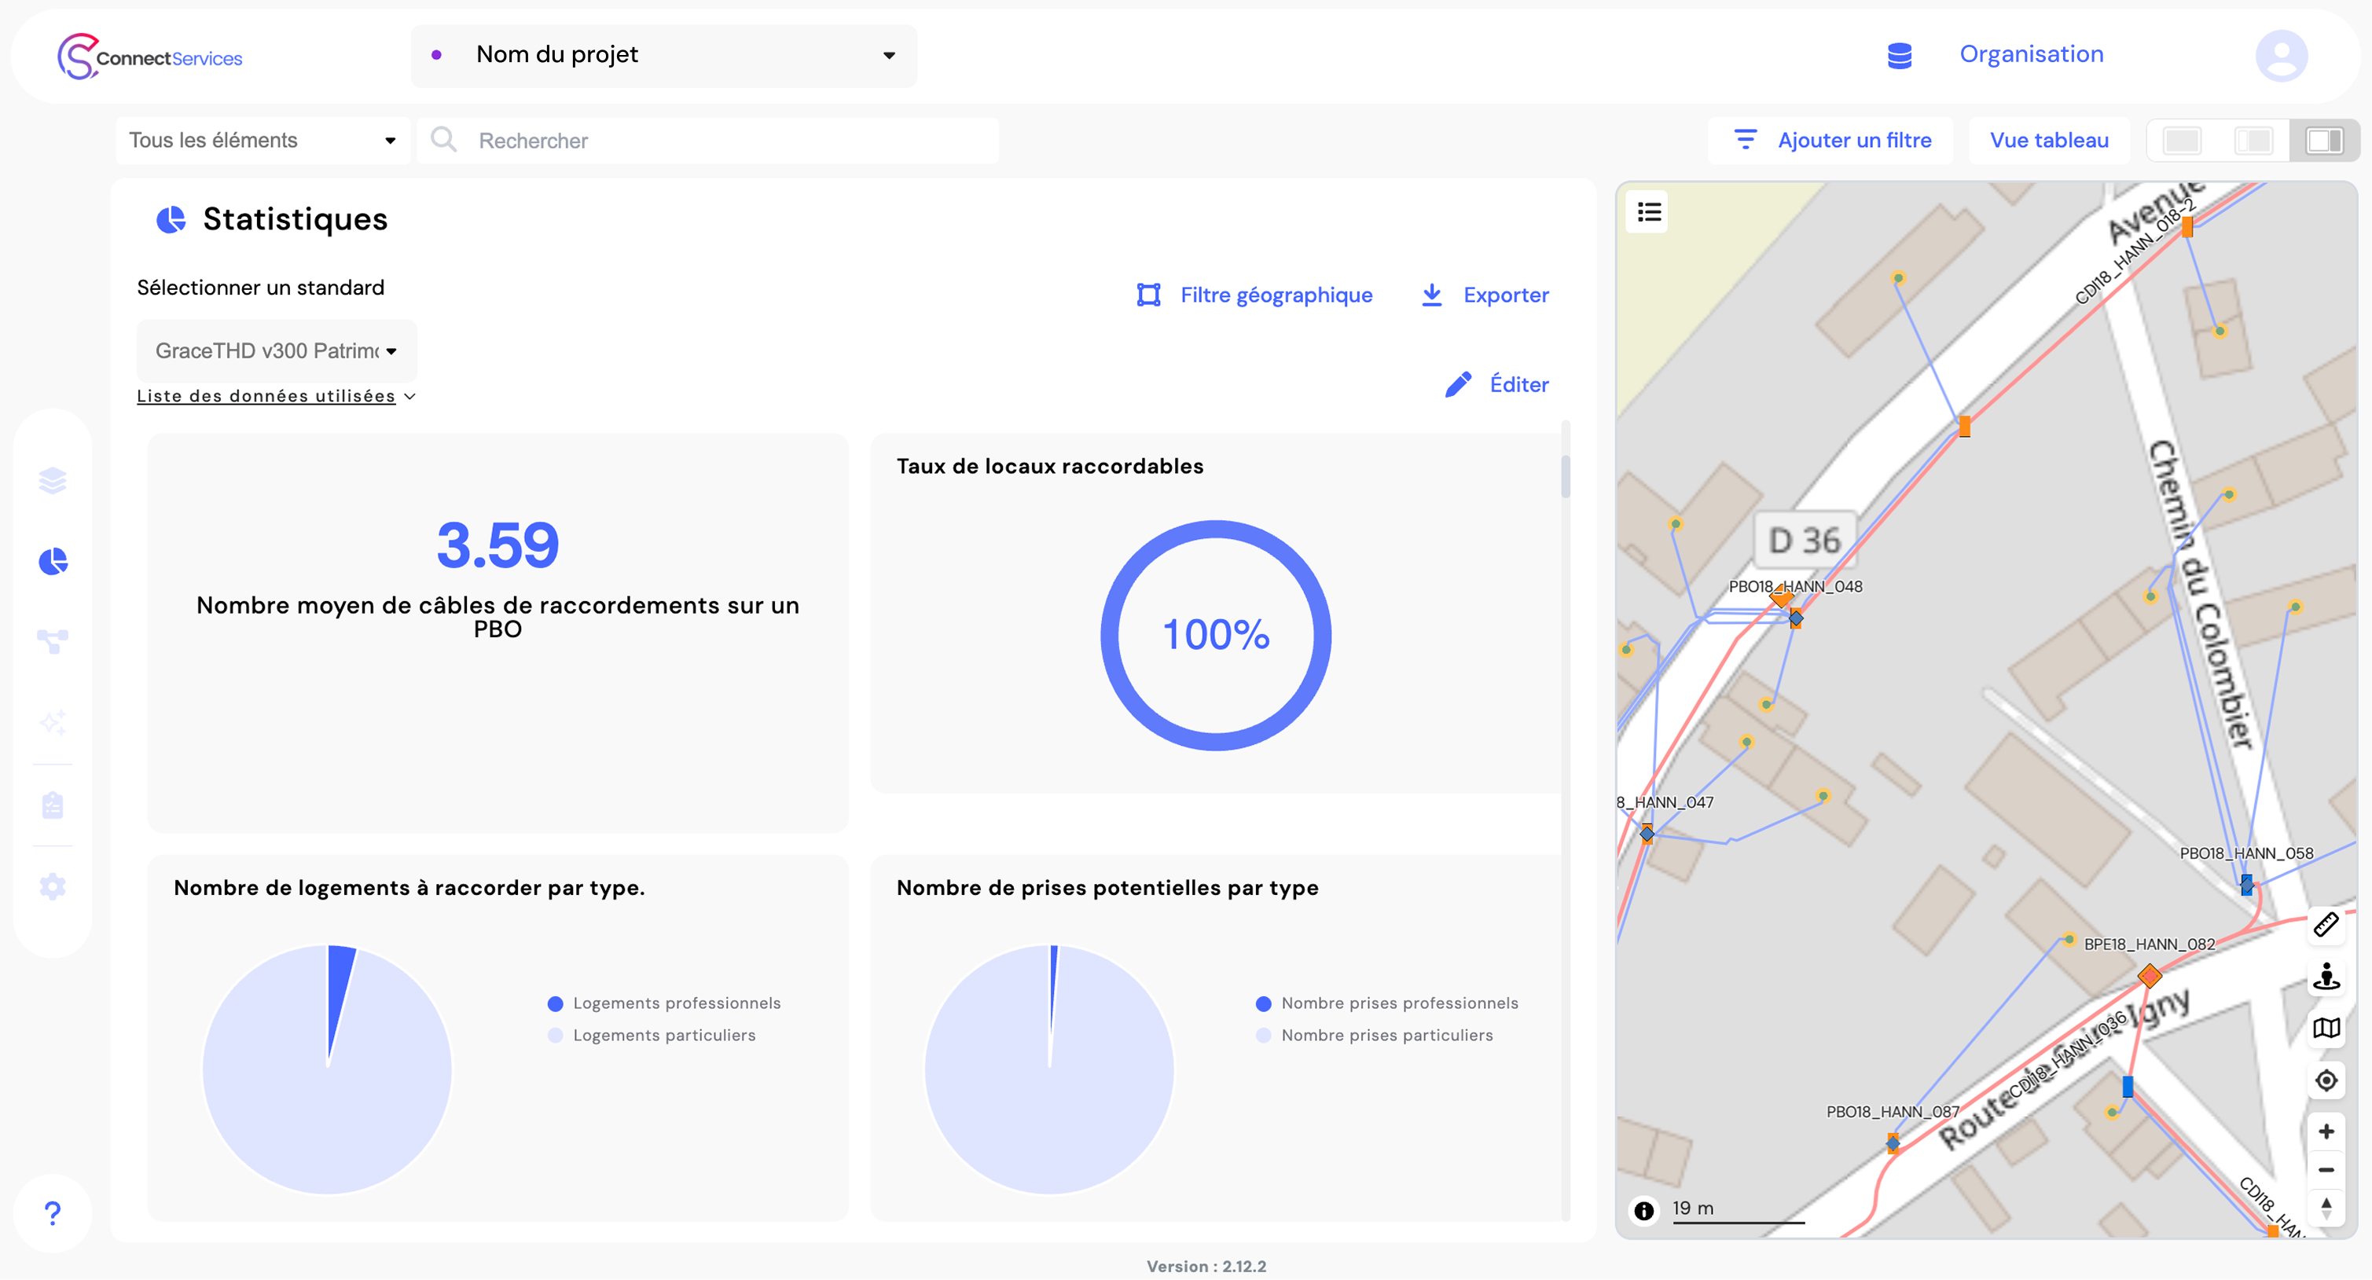Screen dimensions: 2372x1280
Task: Open the basemap selector map icon
Action: (2327, 1029)
